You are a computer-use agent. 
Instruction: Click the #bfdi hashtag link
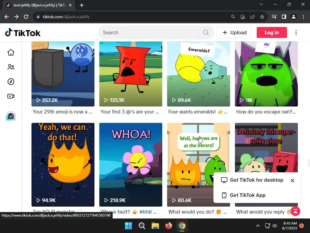pos(146,212)
